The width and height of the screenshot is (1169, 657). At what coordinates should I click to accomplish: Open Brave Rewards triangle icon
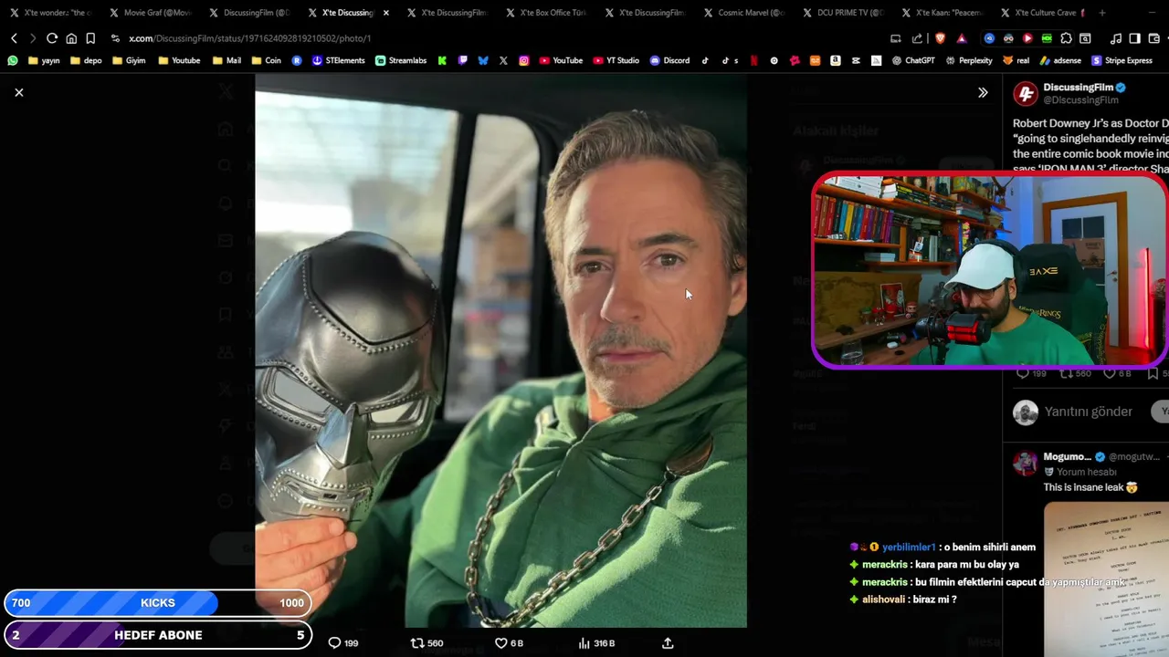[962, 38]
